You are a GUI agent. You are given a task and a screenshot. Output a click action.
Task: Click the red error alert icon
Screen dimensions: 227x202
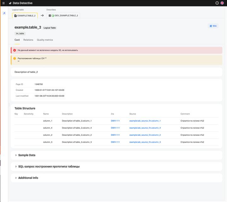click(x=15, y=50)
